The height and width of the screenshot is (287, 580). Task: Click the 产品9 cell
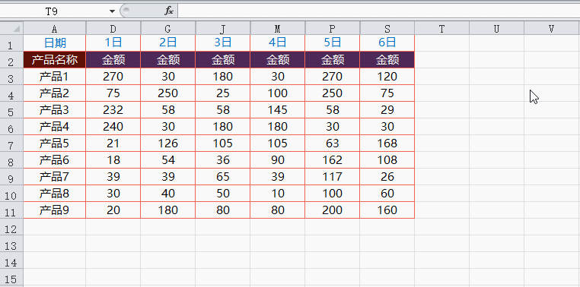55,210
